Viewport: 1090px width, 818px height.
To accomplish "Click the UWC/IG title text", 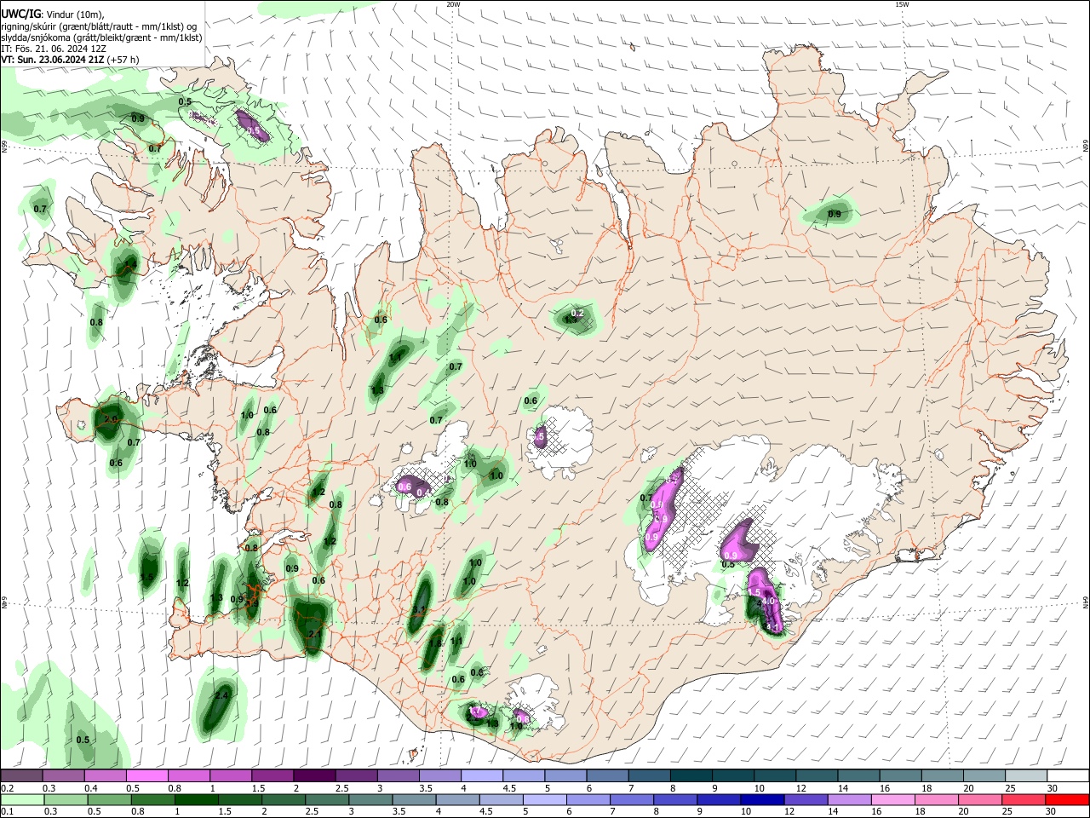I will [20, 14].
